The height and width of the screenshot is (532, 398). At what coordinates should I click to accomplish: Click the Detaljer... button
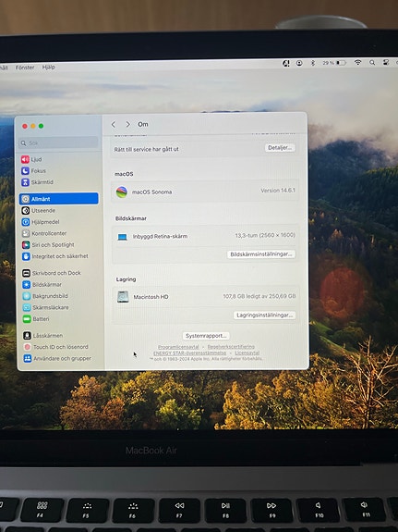(x=280, y=148)
